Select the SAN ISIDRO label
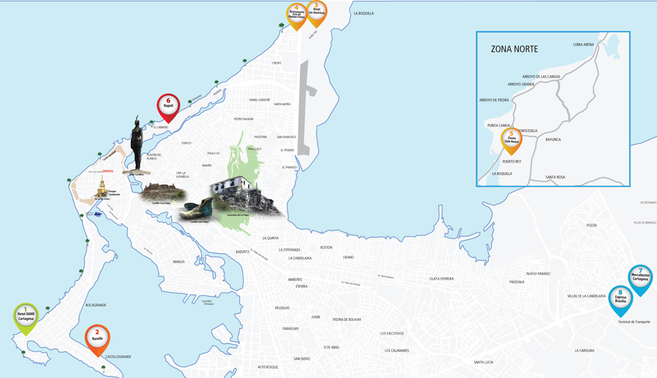The image size is (657, 378). 302,358
